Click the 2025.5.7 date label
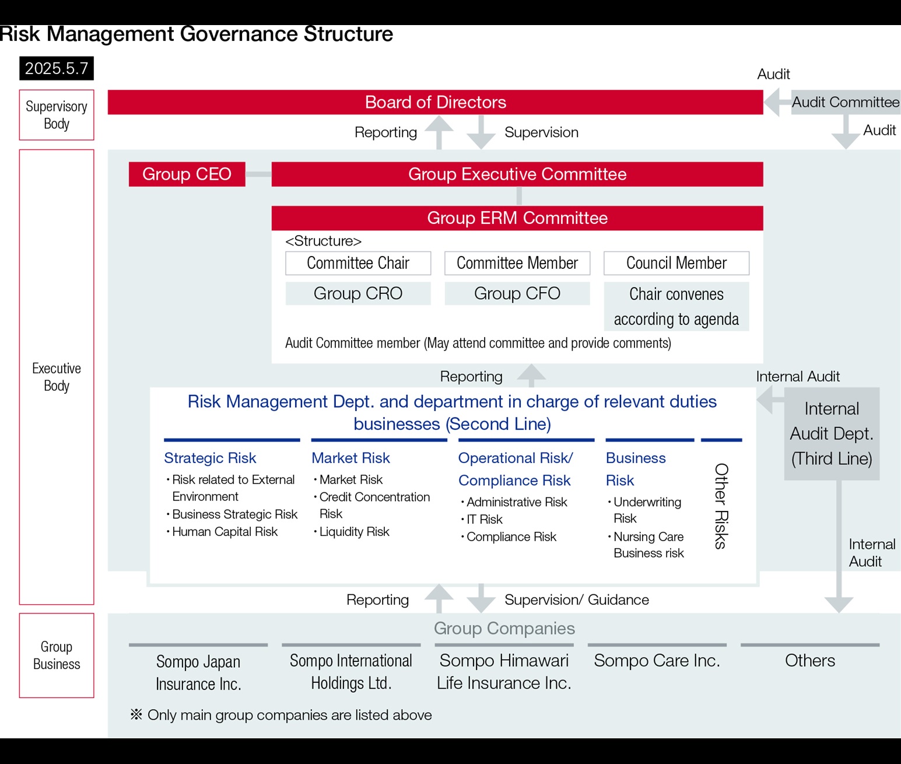The image size is (901, 764). coord(57,68)
